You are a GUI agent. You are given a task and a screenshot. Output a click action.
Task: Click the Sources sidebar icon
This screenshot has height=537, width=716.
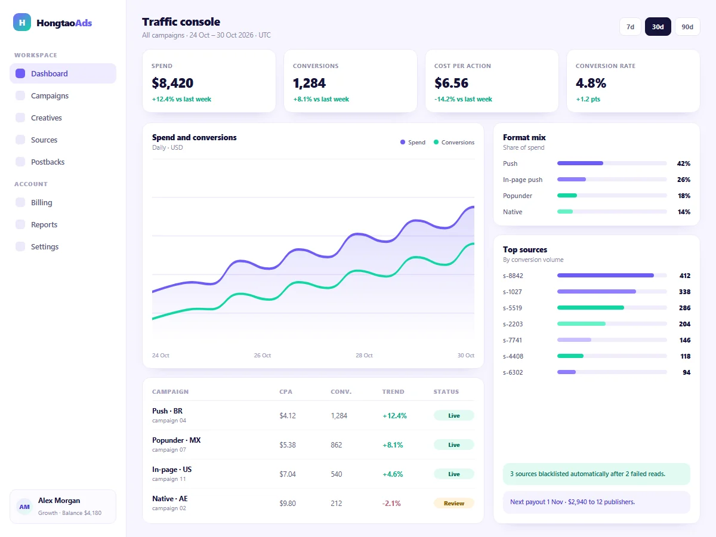tap(20, 140)
